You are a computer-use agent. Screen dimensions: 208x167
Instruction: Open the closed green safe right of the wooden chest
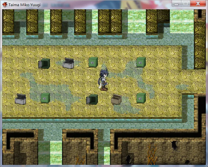(141, 98)
